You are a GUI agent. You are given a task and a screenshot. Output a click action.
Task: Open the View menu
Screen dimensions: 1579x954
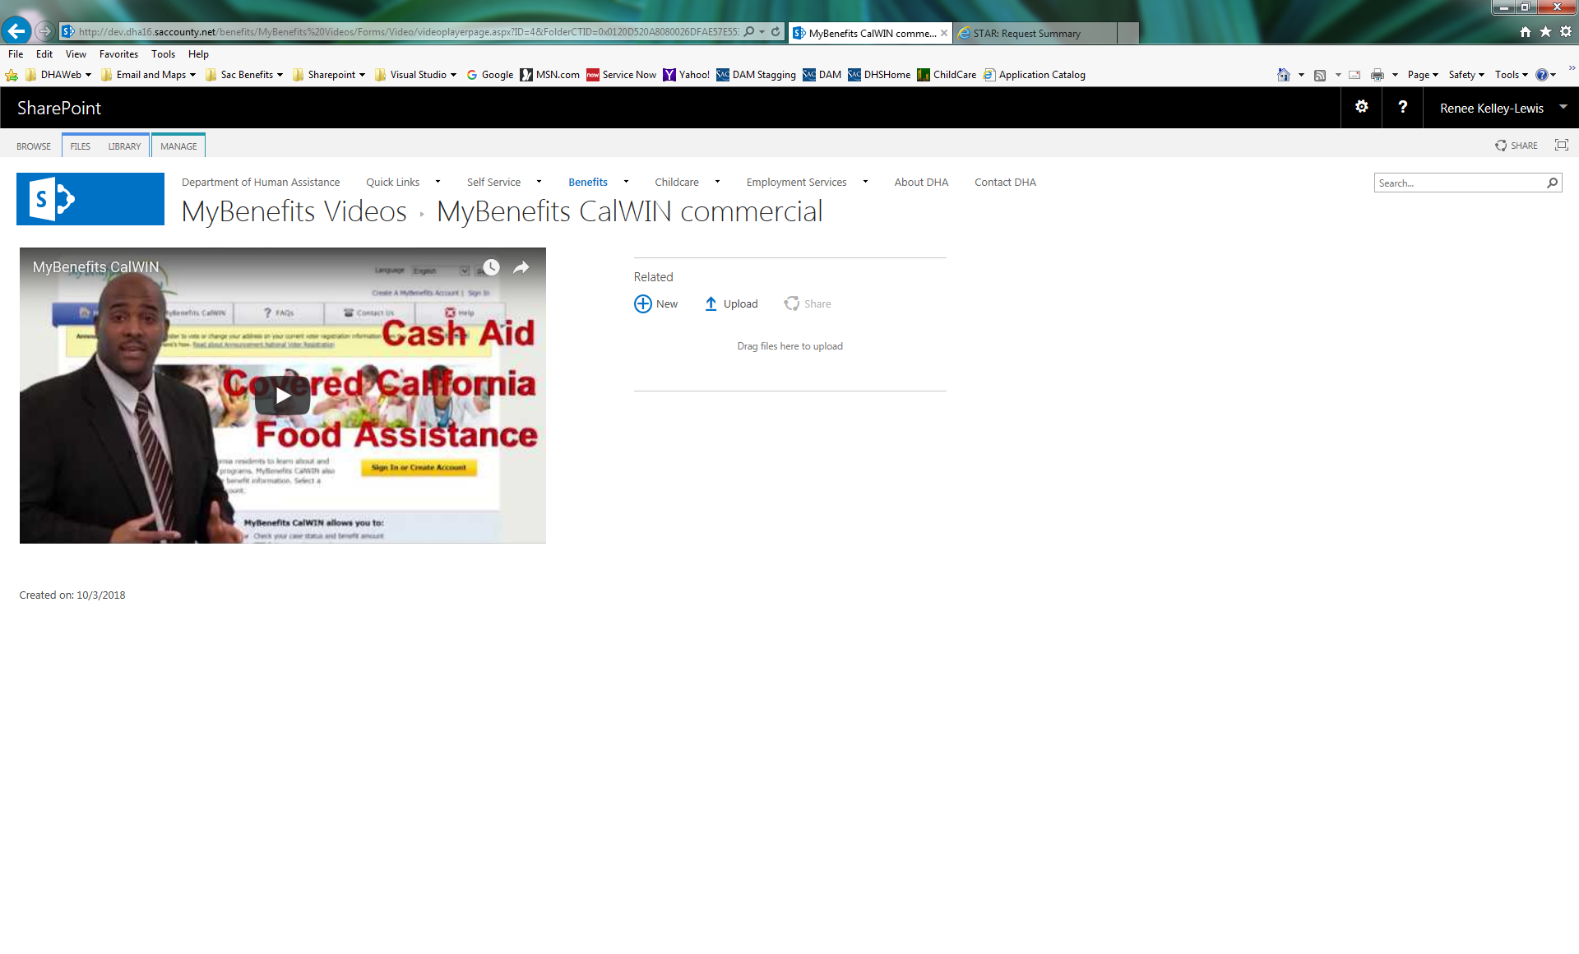[x=76, y=53]
